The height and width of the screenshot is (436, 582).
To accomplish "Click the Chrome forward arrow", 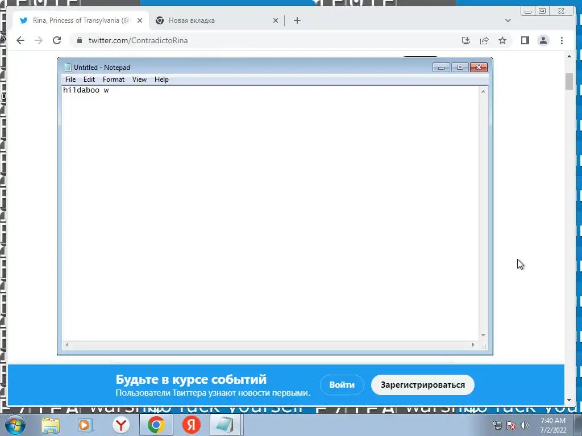I will [39, 40].
